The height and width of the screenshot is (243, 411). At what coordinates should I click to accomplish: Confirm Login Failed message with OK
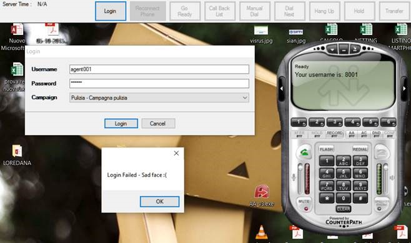point(160,202)
